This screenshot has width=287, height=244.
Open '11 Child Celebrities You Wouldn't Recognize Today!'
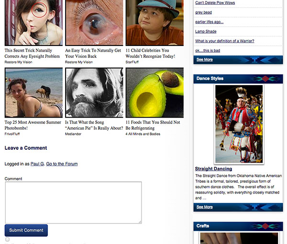pyautogui.click(x=150, y=53)
